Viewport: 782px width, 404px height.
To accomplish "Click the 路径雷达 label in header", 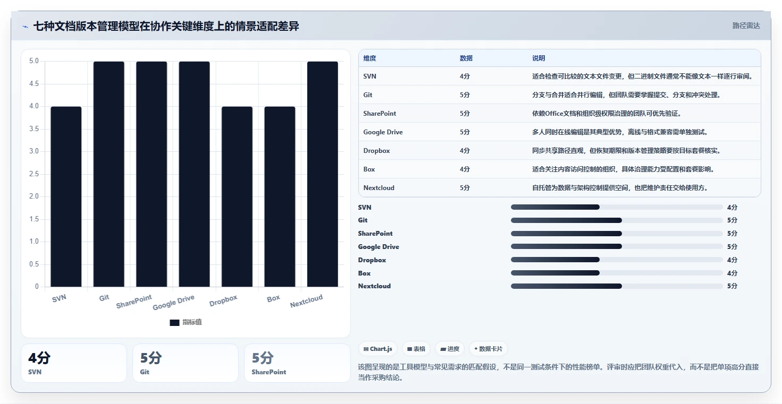I will [746, 25].
